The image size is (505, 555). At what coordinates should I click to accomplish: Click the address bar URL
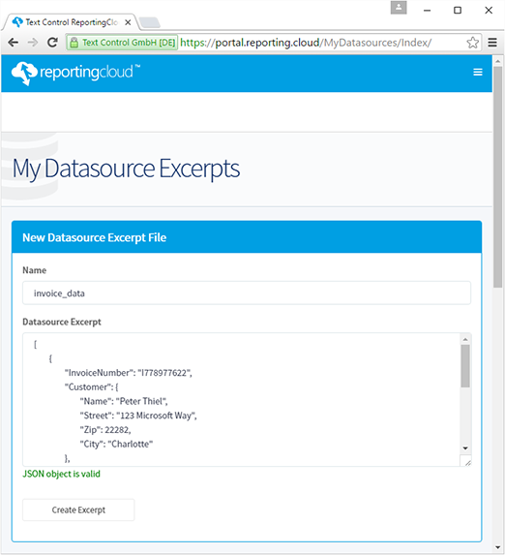point(306,43)
